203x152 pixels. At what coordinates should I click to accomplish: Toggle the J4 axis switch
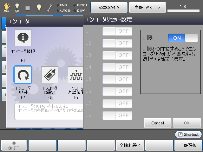pyautogui.click(x=117, y=67)
